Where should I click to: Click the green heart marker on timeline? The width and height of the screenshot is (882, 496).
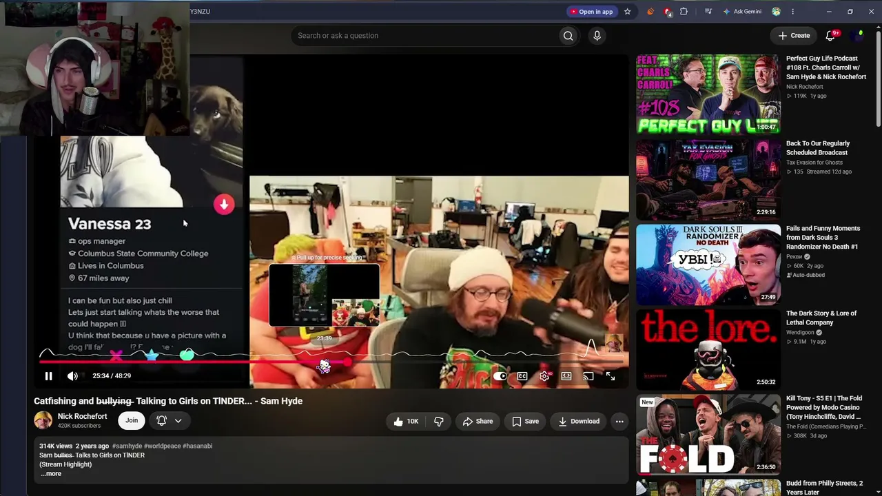point(187,355)
